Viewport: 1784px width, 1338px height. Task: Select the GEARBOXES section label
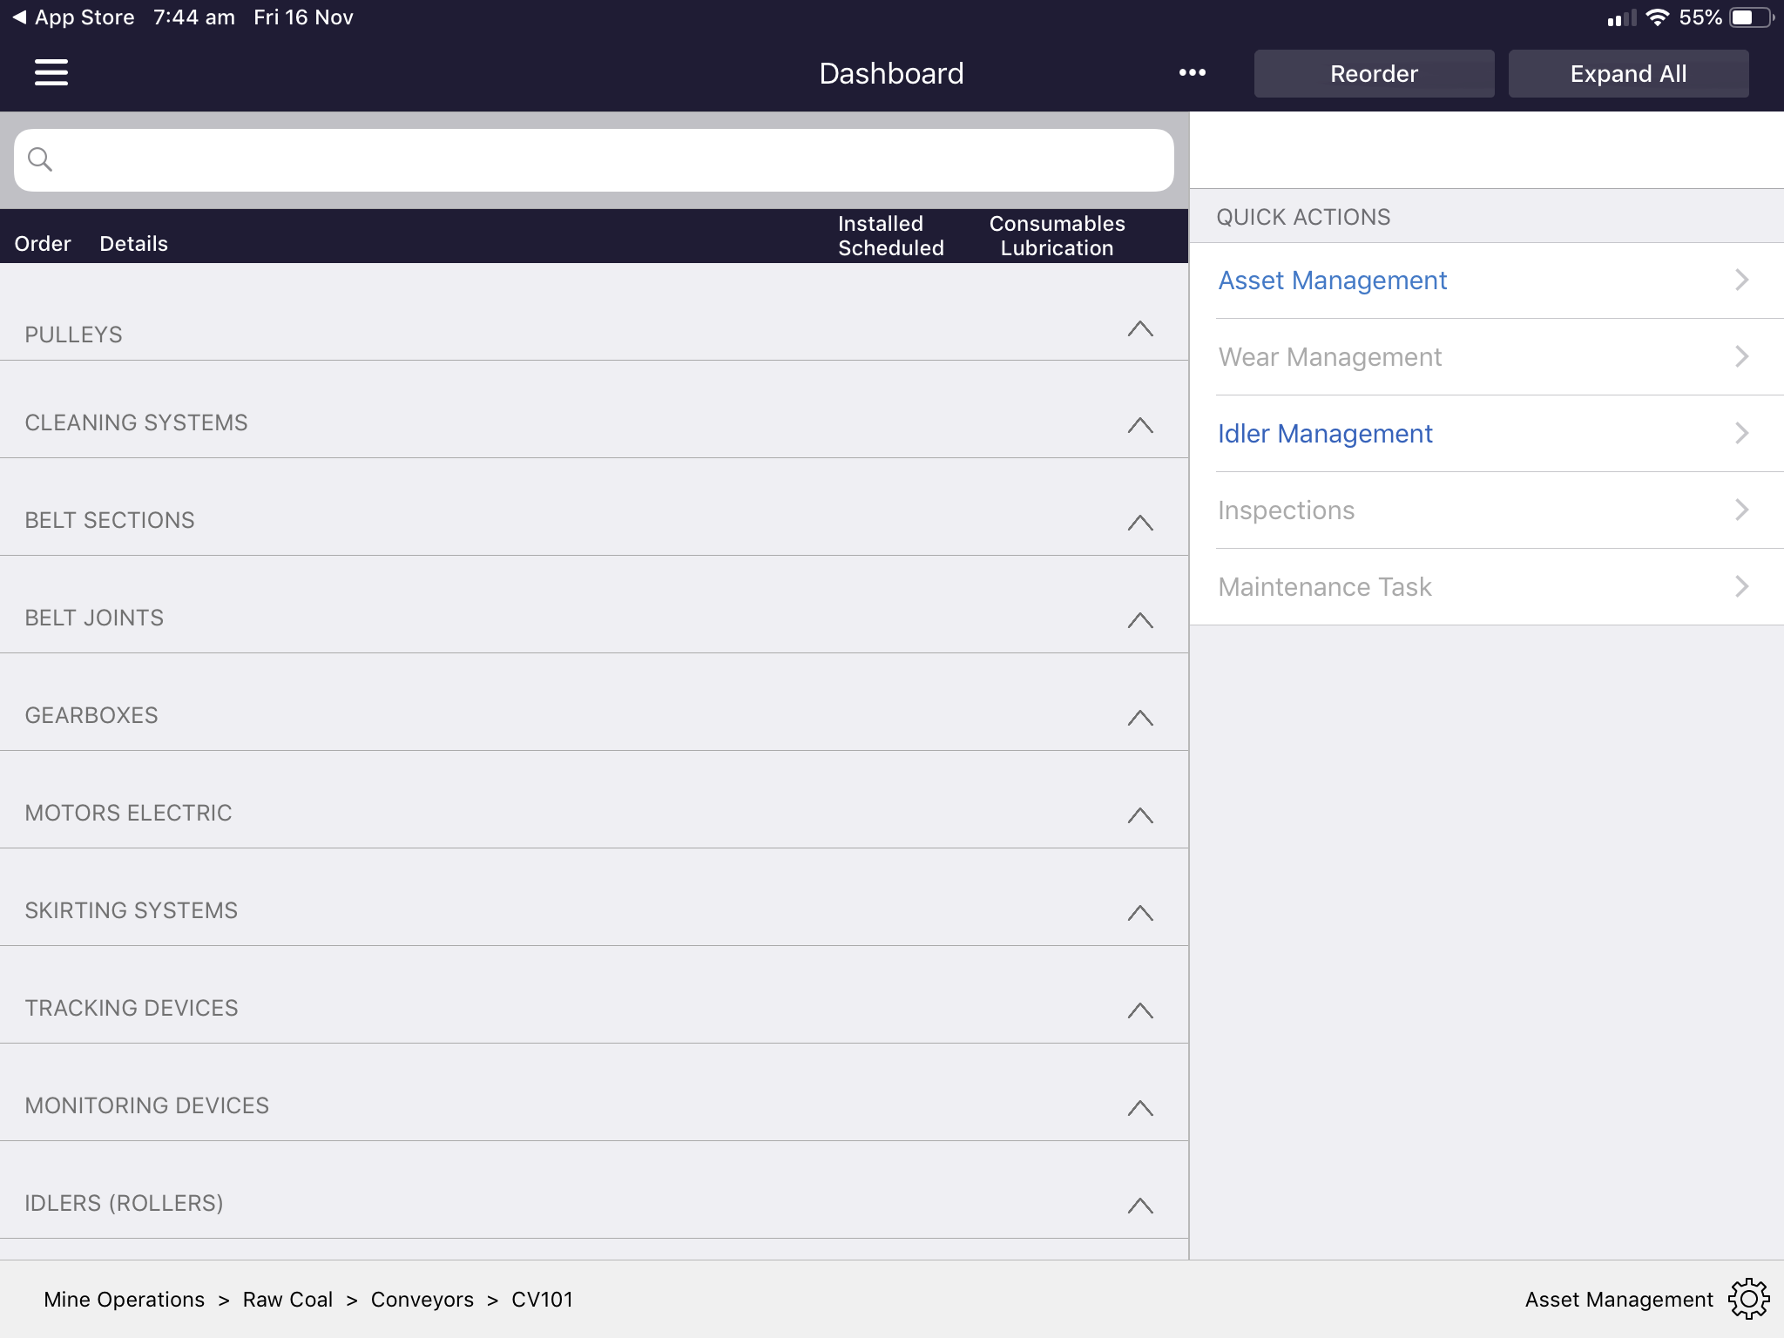91,716
